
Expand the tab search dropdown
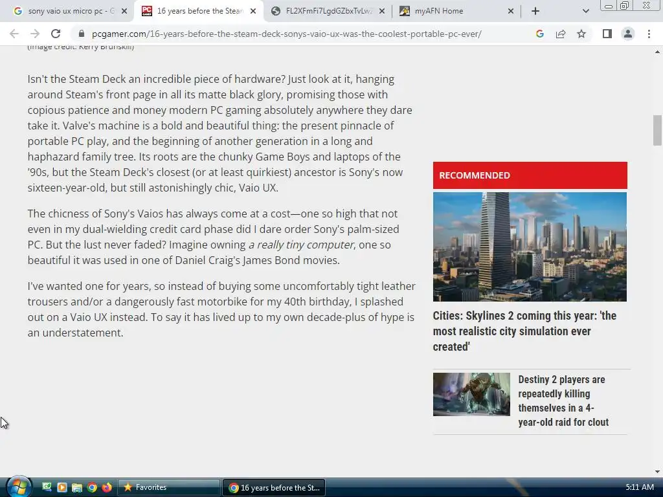pos(585,11)
